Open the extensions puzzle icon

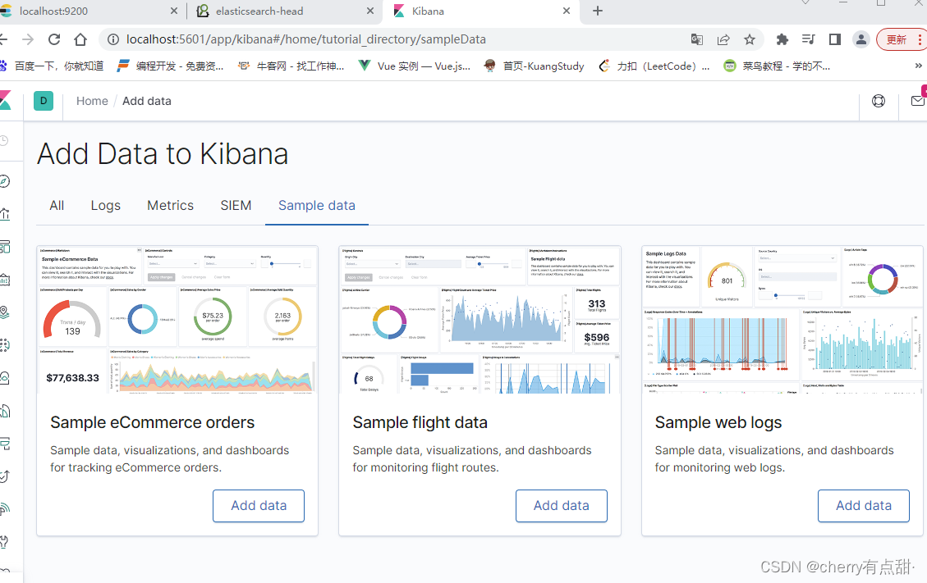tap(782, 39)
